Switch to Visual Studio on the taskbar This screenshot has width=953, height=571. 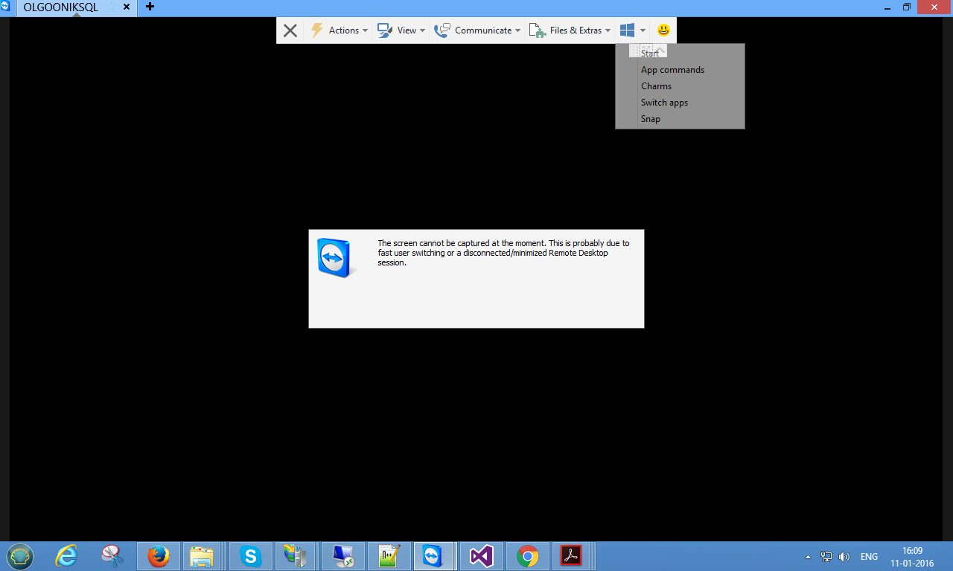click(x=482, y=556)
